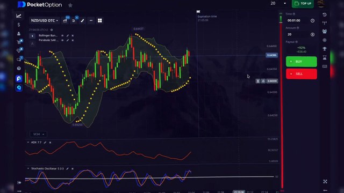Remove the Parabolic SAR indicator
Image resolution: width=344 pixels, height=193 pixels.
(x=73, y=40)
